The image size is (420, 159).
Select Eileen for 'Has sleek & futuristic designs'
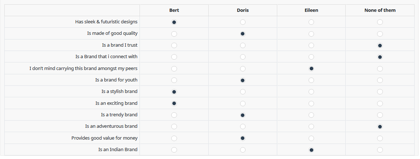coord(311,22)
